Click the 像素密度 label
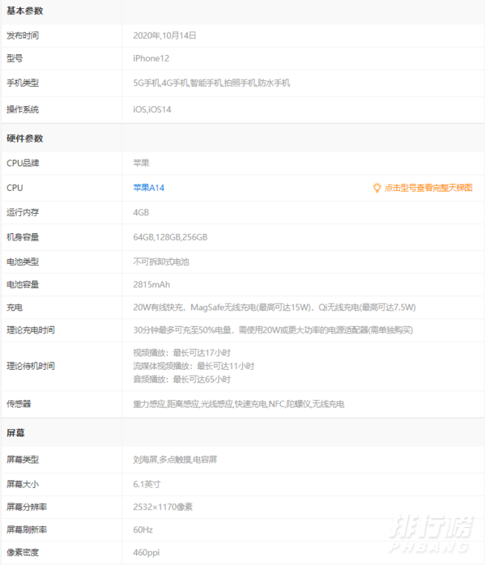Image resolution: width=486 pixels, height=565 pixels. [23, 552]
